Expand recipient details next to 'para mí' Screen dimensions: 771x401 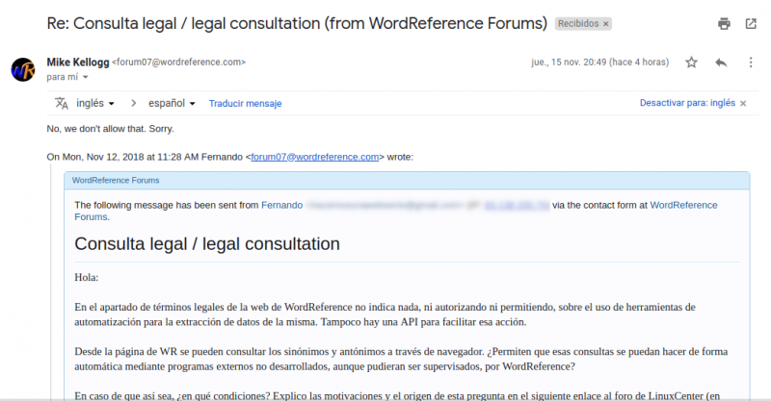click(x=85, y=77)
